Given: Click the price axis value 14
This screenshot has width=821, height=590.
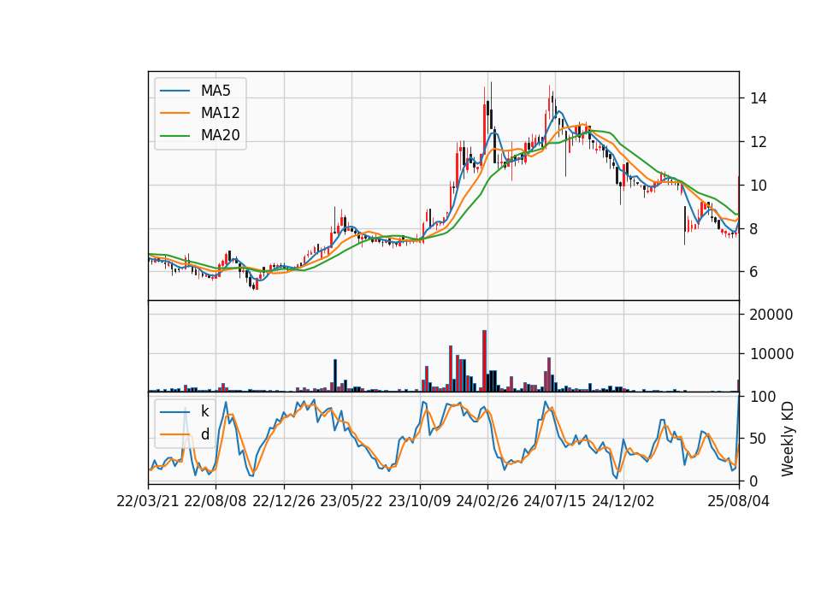Looking at the screenshot, I should [759, 98].
